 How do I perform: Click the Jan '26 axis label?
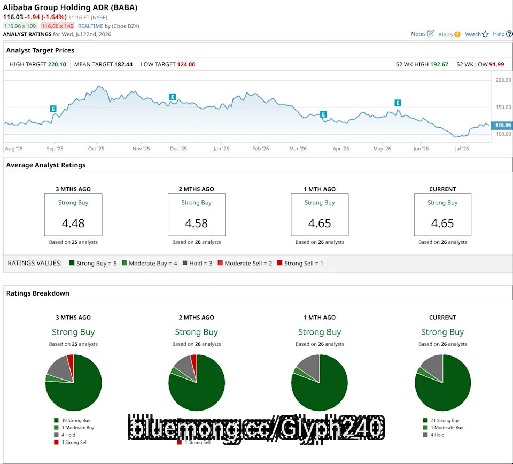tap(221, 149)
